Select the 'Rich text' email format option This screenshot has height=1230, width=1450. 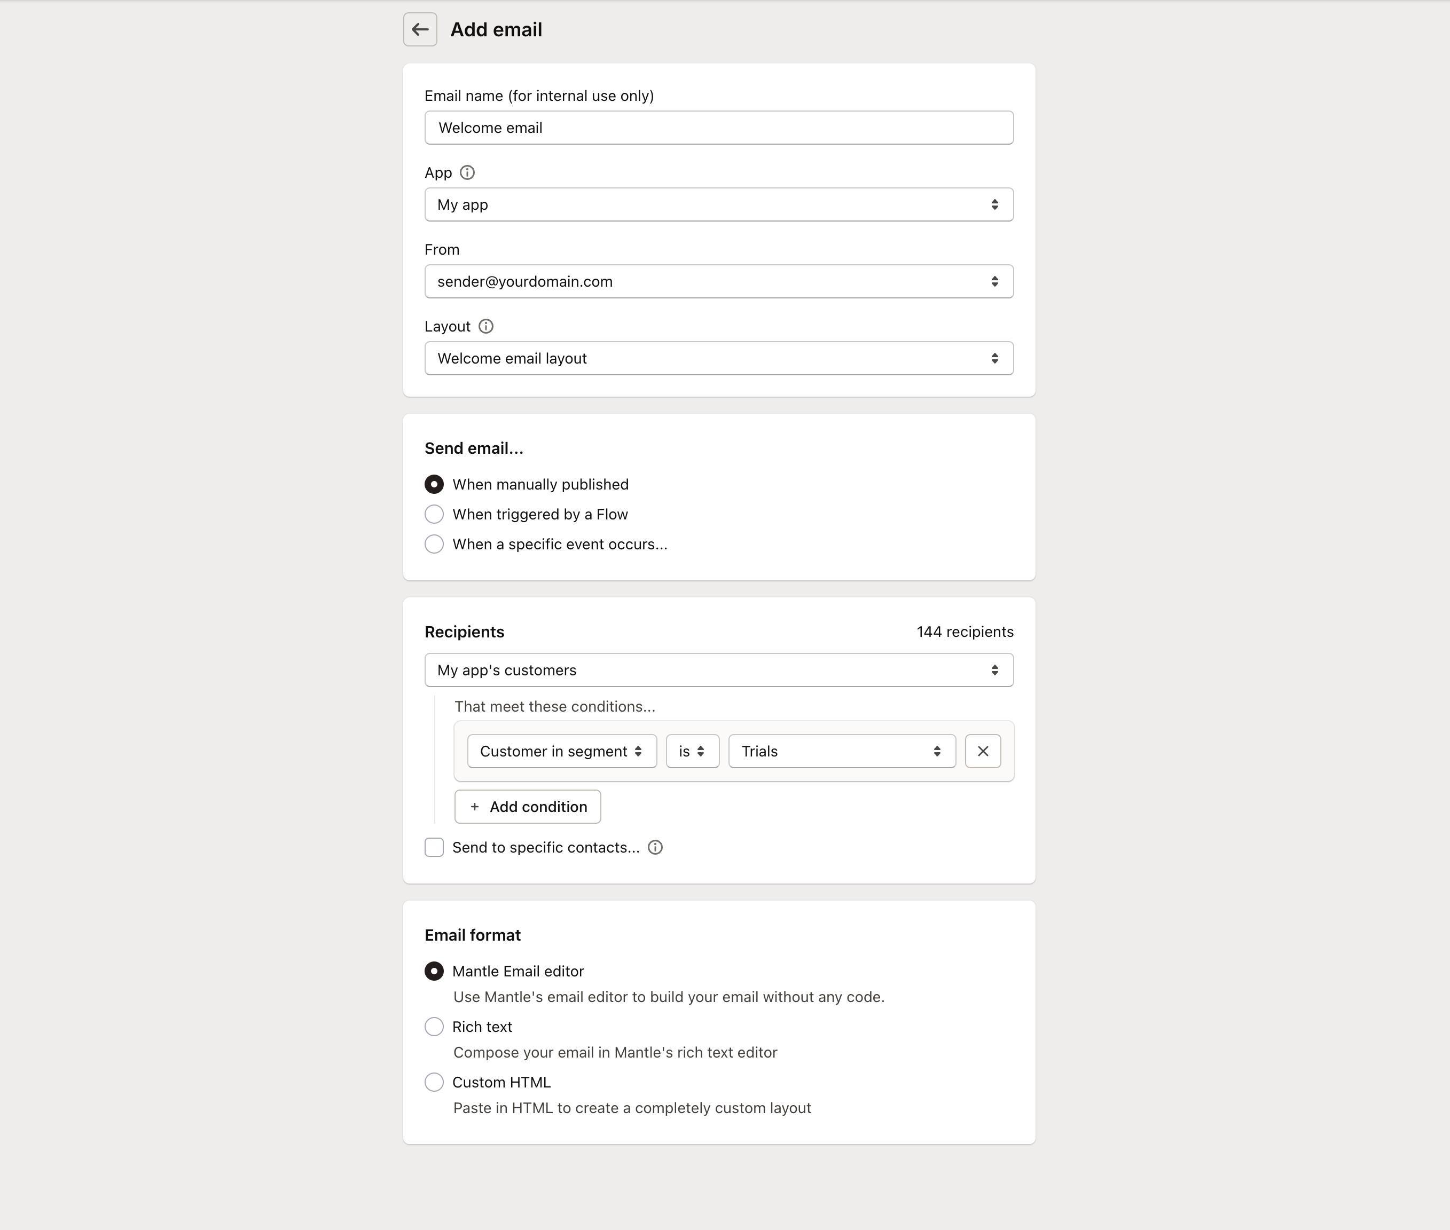click(435, 1026)
